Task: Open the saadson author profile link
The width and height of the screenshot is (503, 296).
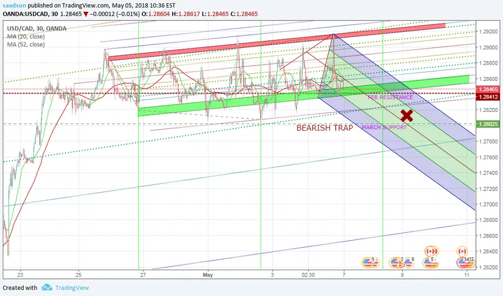Action: [x=15, y=5]
